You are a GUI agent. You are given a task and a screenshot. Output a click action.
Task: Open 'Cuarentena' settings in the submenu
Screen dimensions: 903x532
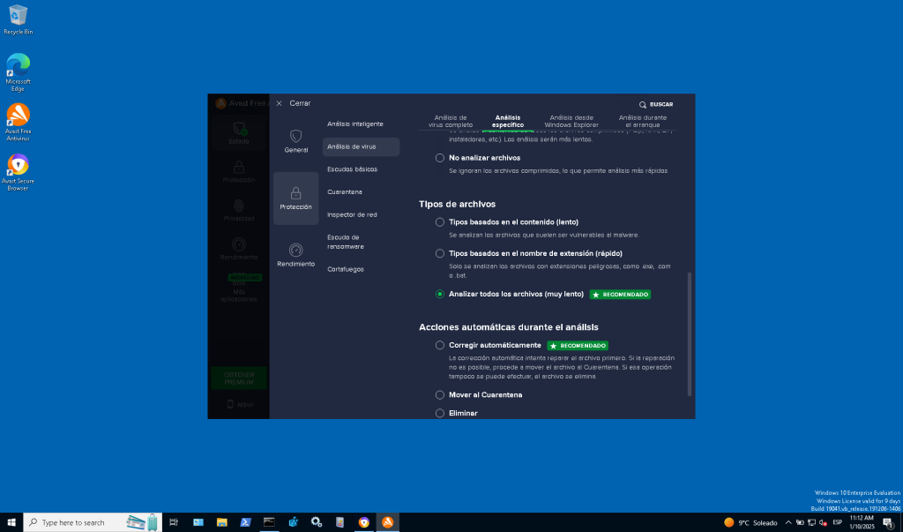pyautogui.click(x=345, y=192)
